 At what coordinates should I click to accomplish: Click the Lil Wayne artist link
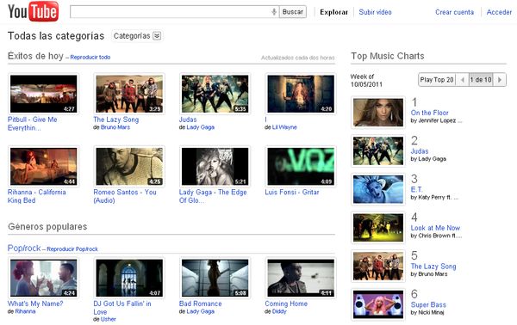(284, 127)
